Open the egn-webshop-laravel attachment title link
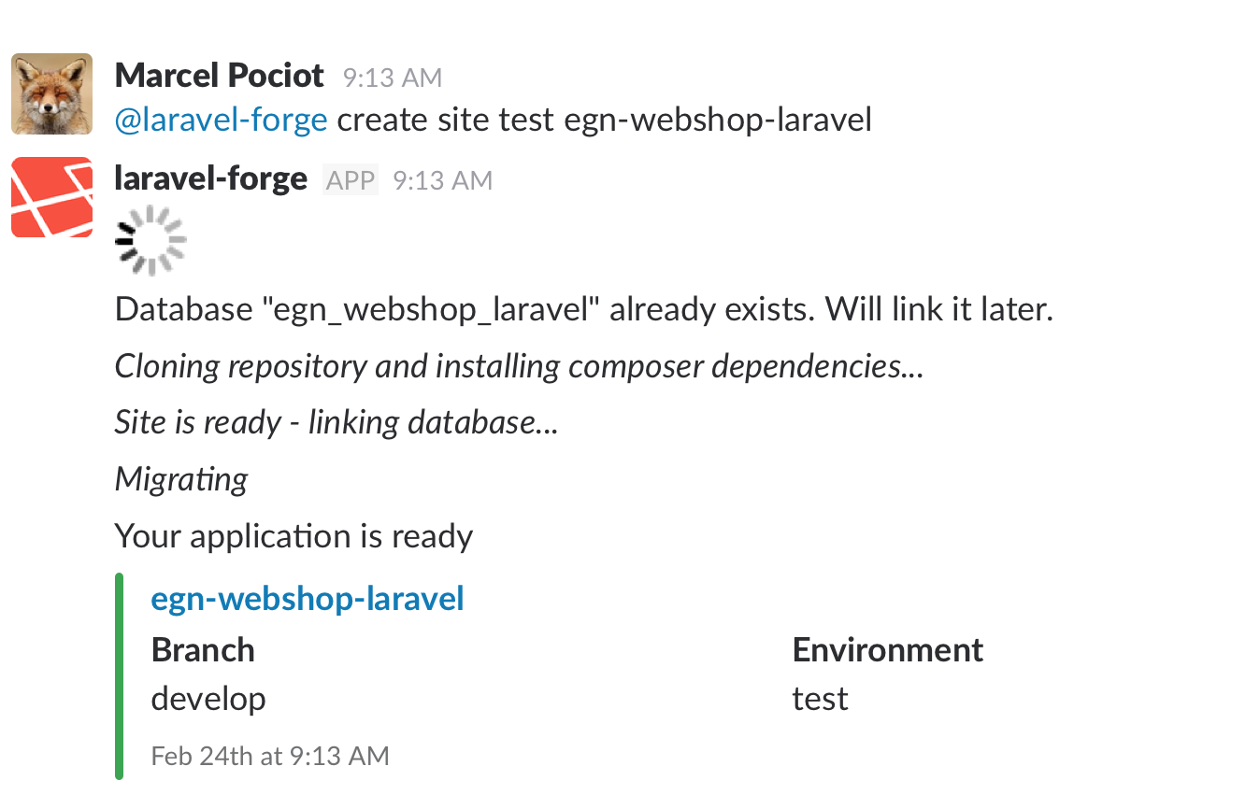The height and width of the screenshot is (809, 1260). [308, 598]
